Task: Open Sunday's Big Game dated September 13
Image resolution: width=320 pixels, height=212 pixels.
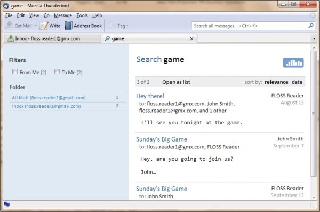Action: pos(162,189)
